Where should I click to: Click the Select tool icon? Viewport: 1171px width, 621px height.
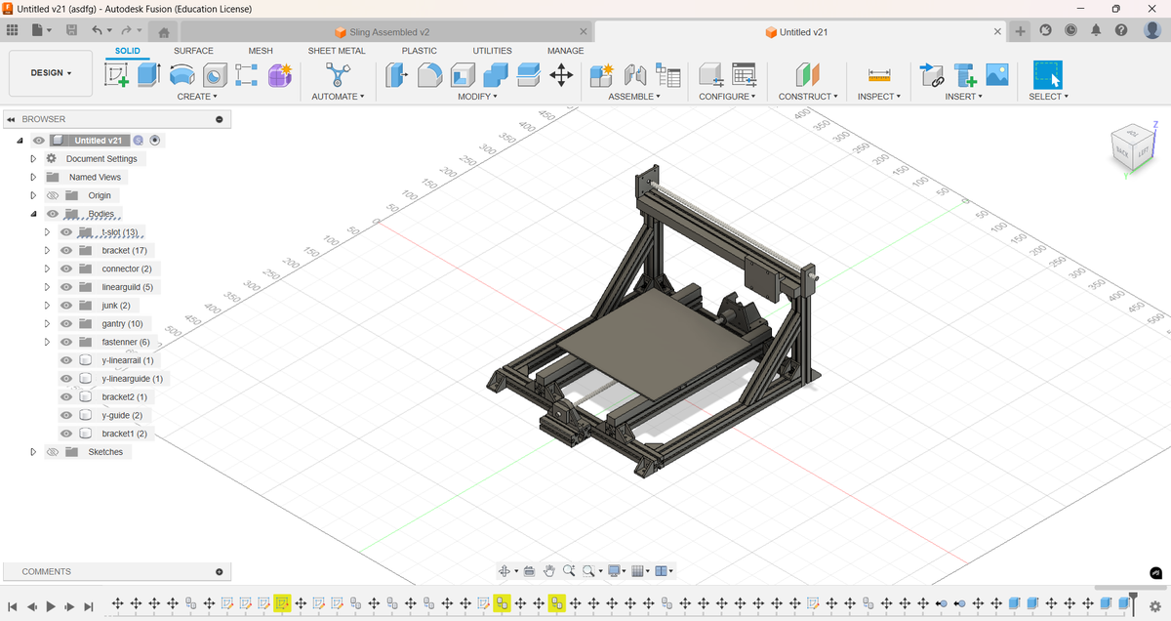point(1048,75)
